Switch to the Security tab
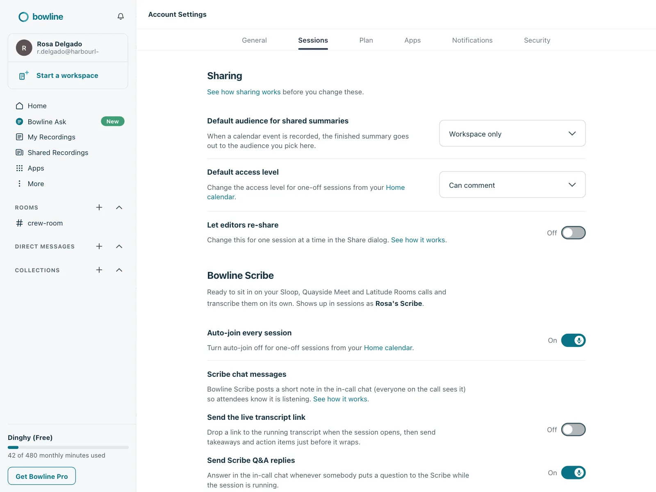Image resolution: width=656 pixels, height=492 pixels. pos(537,40)
